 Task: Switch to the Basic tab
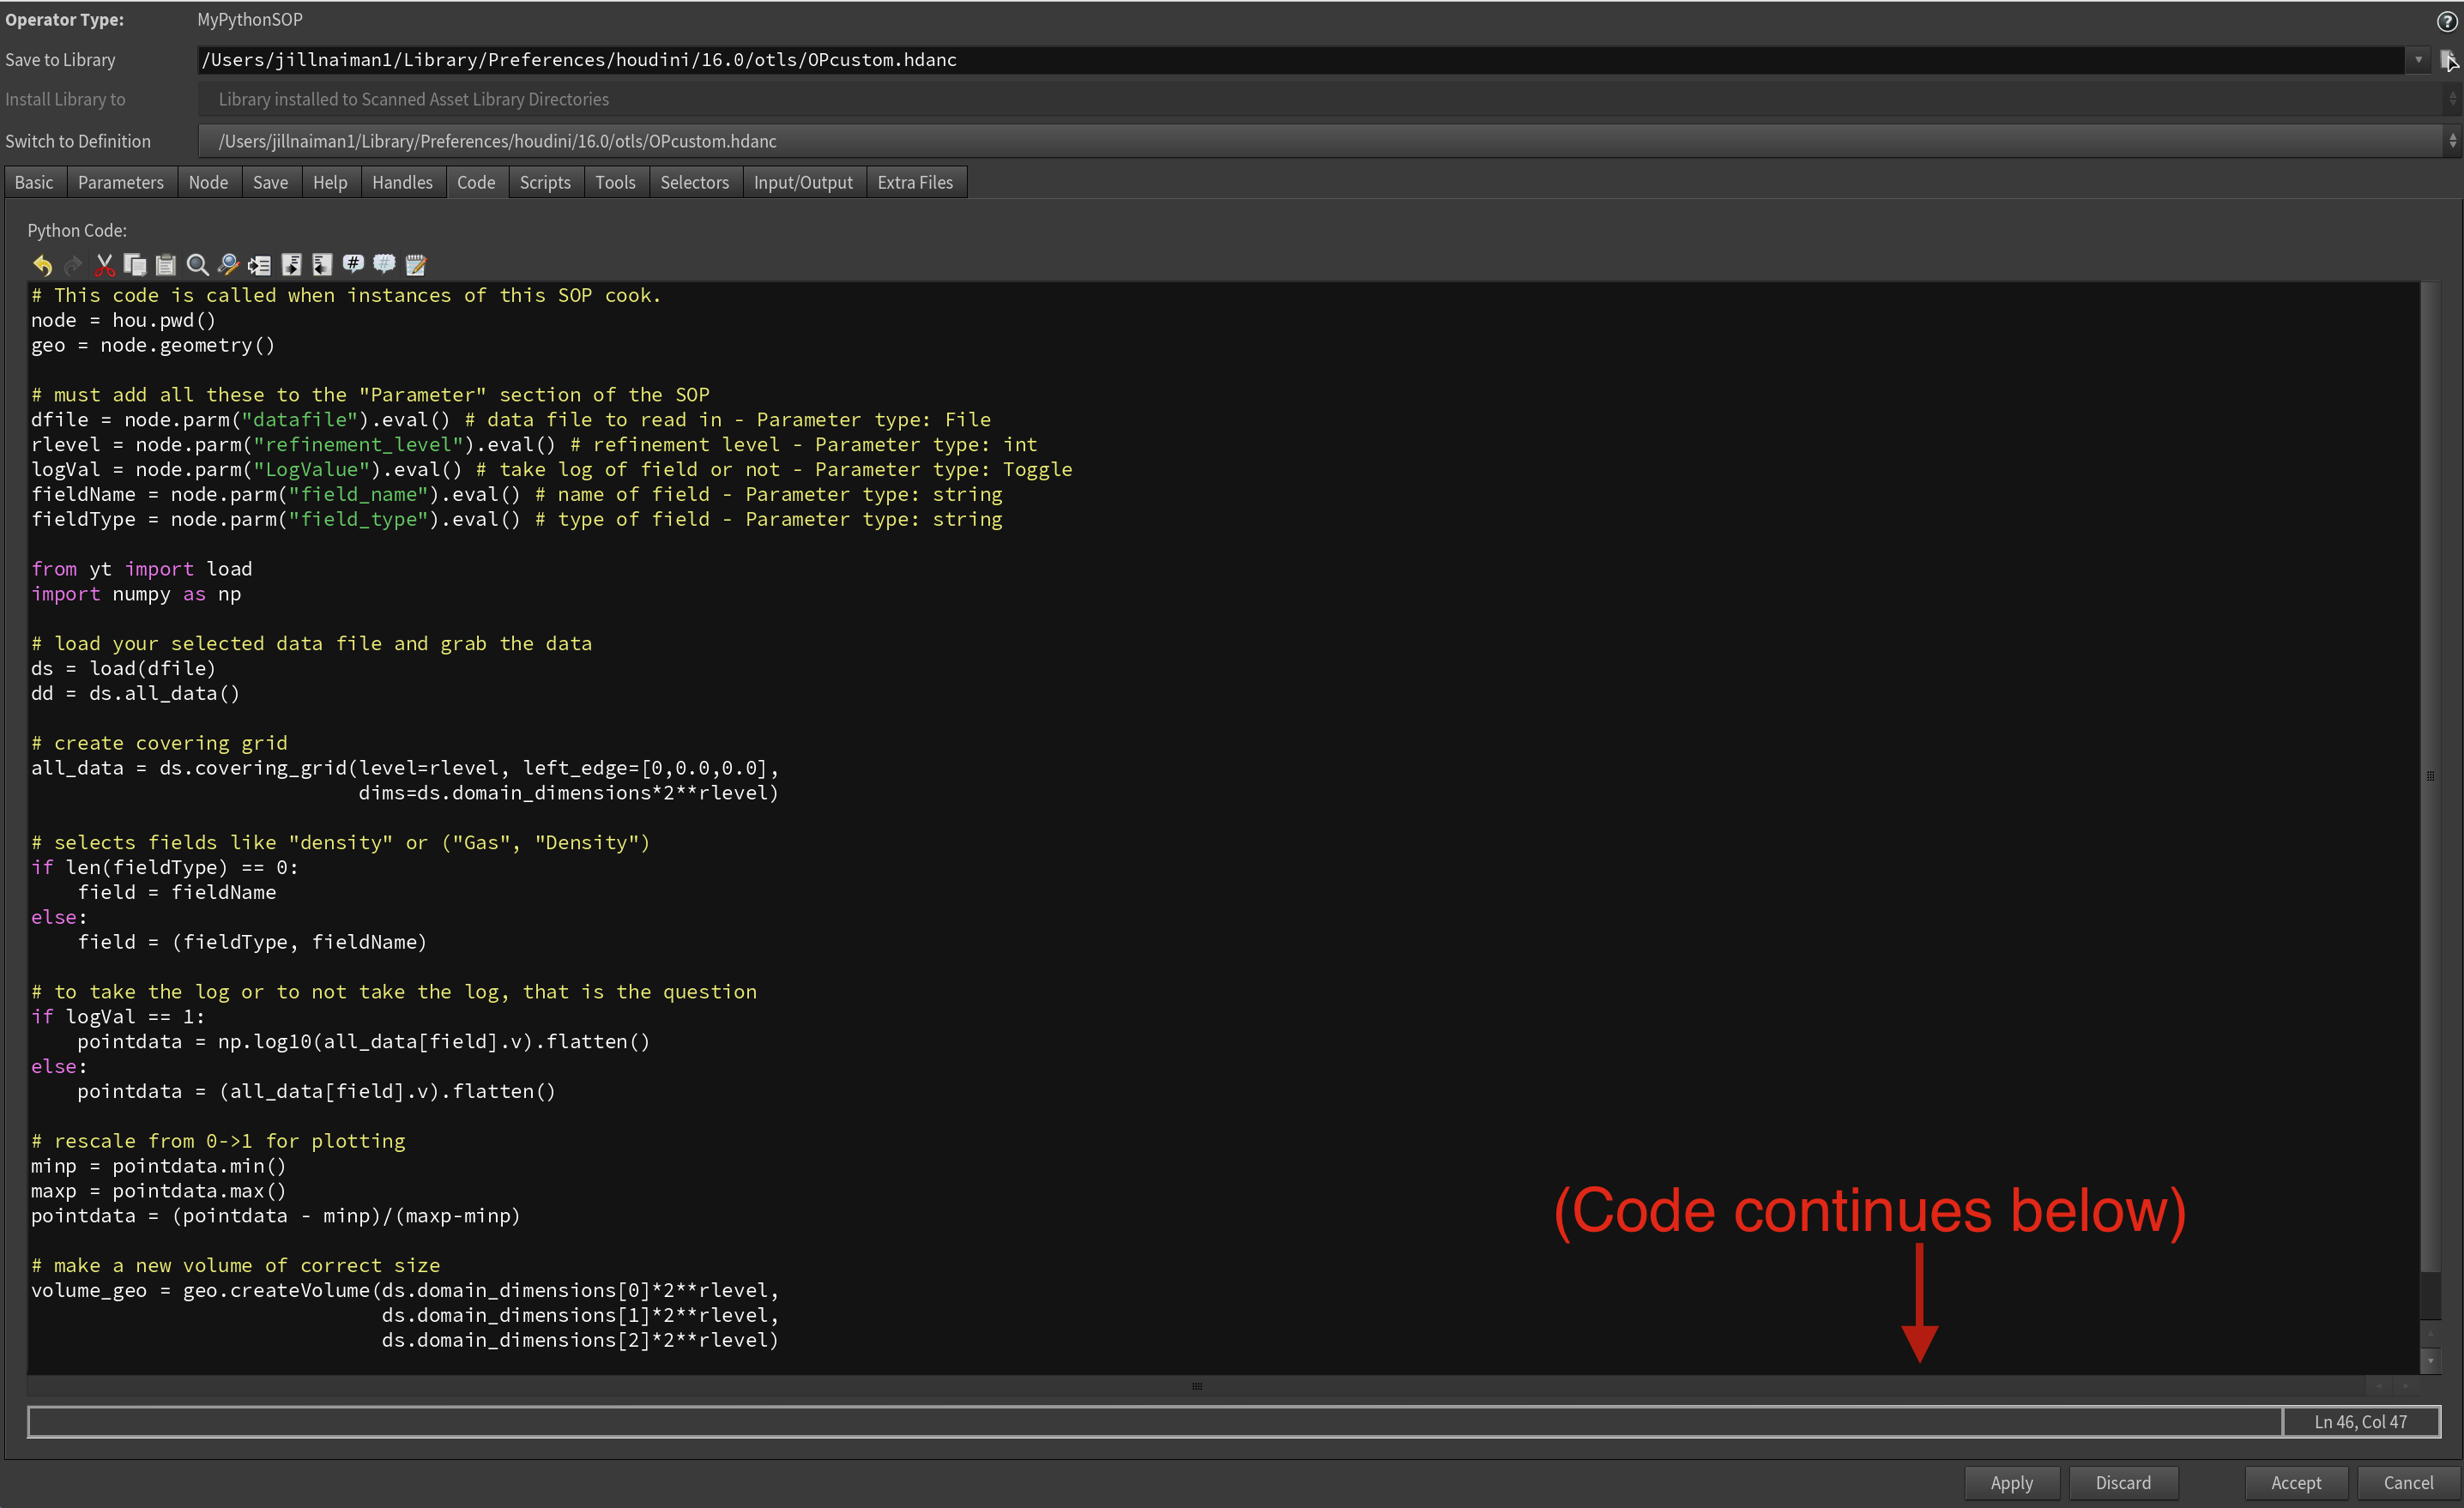point(34,182)
